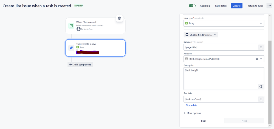
Task: Click the plus icon on Add component
Action: [x=71, y=64]
